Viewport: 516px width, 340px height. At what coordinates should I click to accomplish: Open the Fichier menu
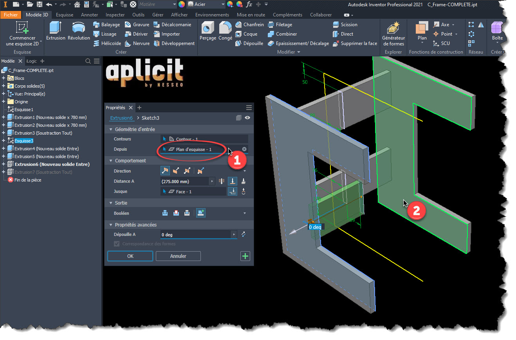[11, 15]
